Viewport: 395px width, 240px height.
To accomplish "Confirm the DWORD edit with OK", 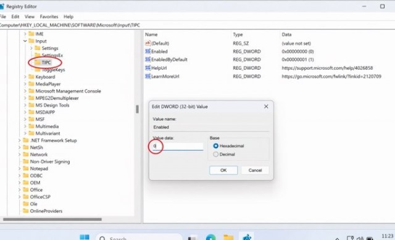I will (x=223, y=170).
